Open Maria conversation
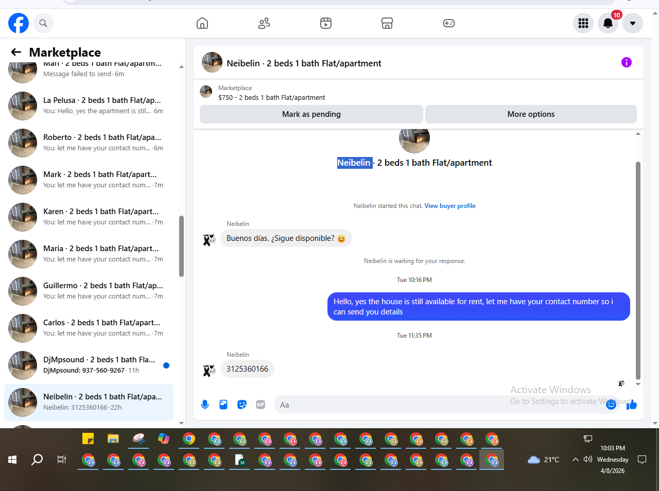Viewport: 659px width, 491px height. point(89,254)
